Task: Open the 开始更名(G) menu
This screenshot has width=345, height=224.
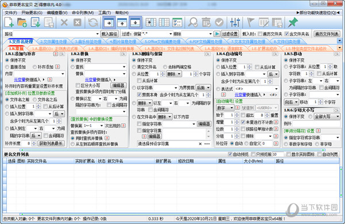Action: pos(32,13)
